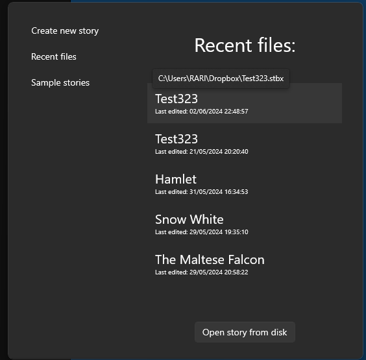Click Snow White's last edited 19:35:10 line
The image size is (366, 360).
pyautogui.click(x=201, y=232)
